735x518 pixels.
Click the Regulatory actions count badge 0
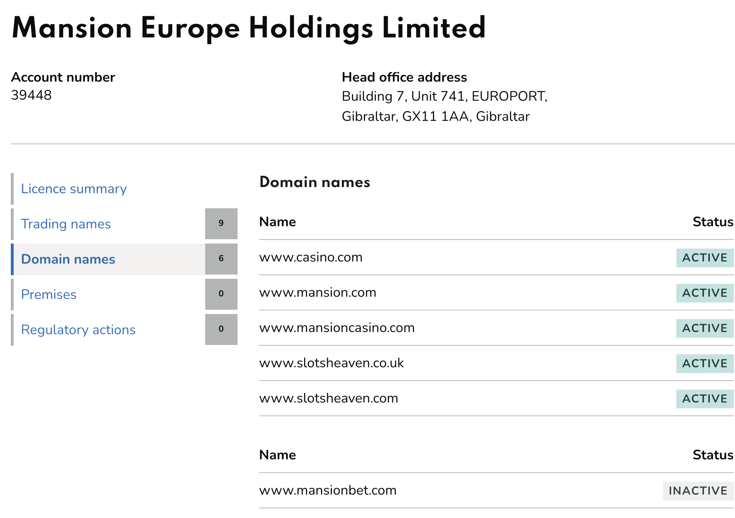pyautogui.click(x=221, y=329)
